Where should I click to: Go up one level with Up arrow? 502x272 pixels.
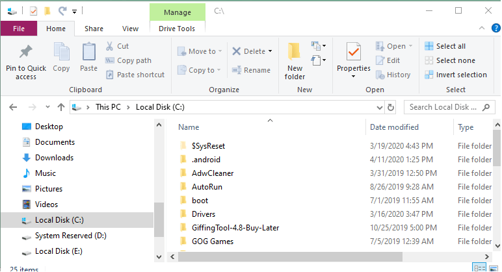point(61,107)
